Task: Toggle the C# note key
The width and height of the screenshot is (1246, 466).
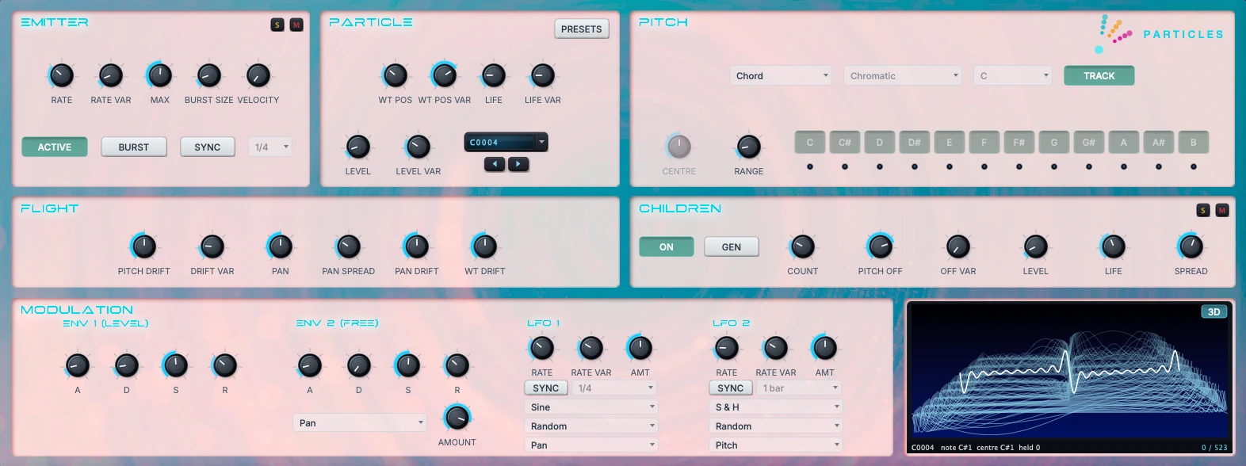Action: pyautogui.click(x=845, y=143)
